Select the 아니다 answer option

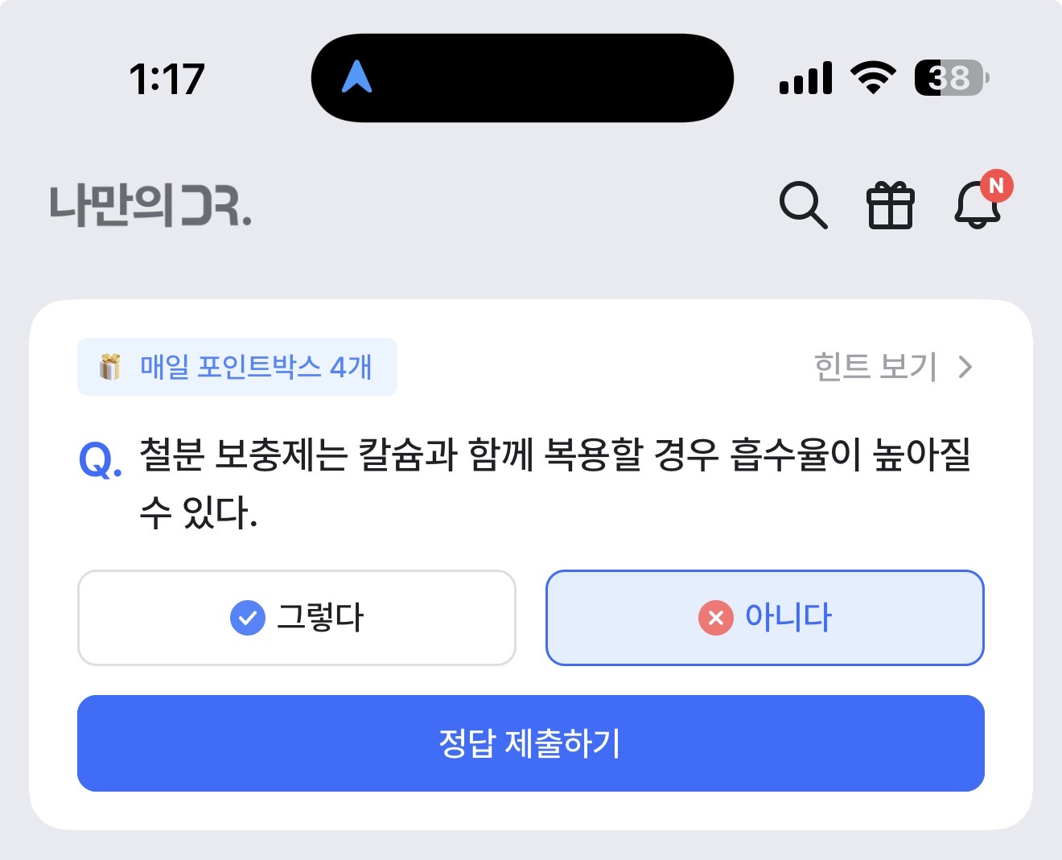[x=765, y=618]
